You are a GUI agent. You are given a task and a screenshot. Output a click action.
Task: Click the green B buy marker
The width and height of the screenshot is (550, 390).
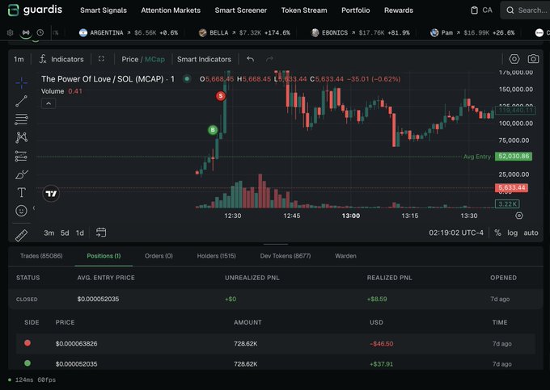[x=213, y=130]
